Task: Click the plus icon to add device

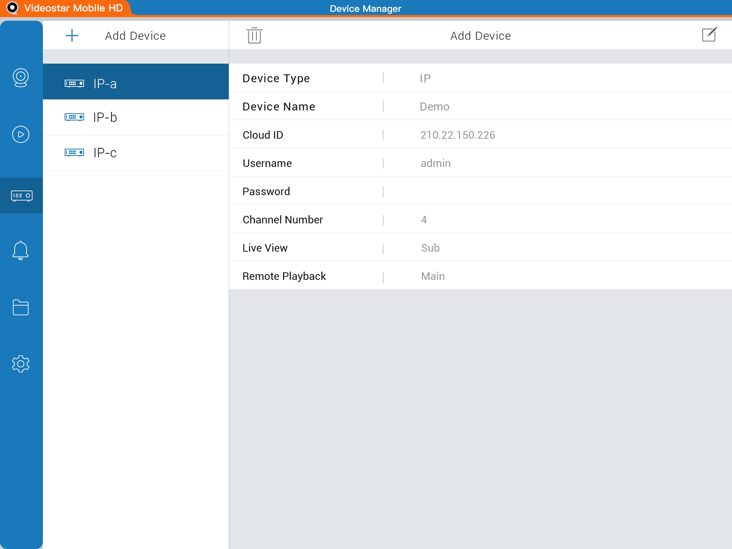Action: (72, 35)
